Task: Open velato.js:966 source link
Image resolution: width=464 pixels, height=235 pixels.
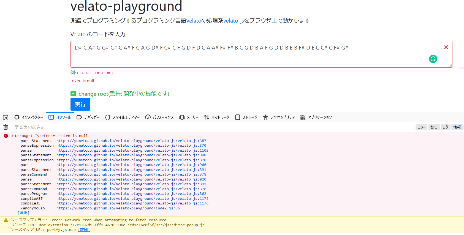Action: pyautogui.click(x=131, y=165)
